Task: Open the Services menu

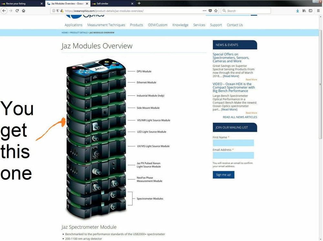Action: [199, 25]
